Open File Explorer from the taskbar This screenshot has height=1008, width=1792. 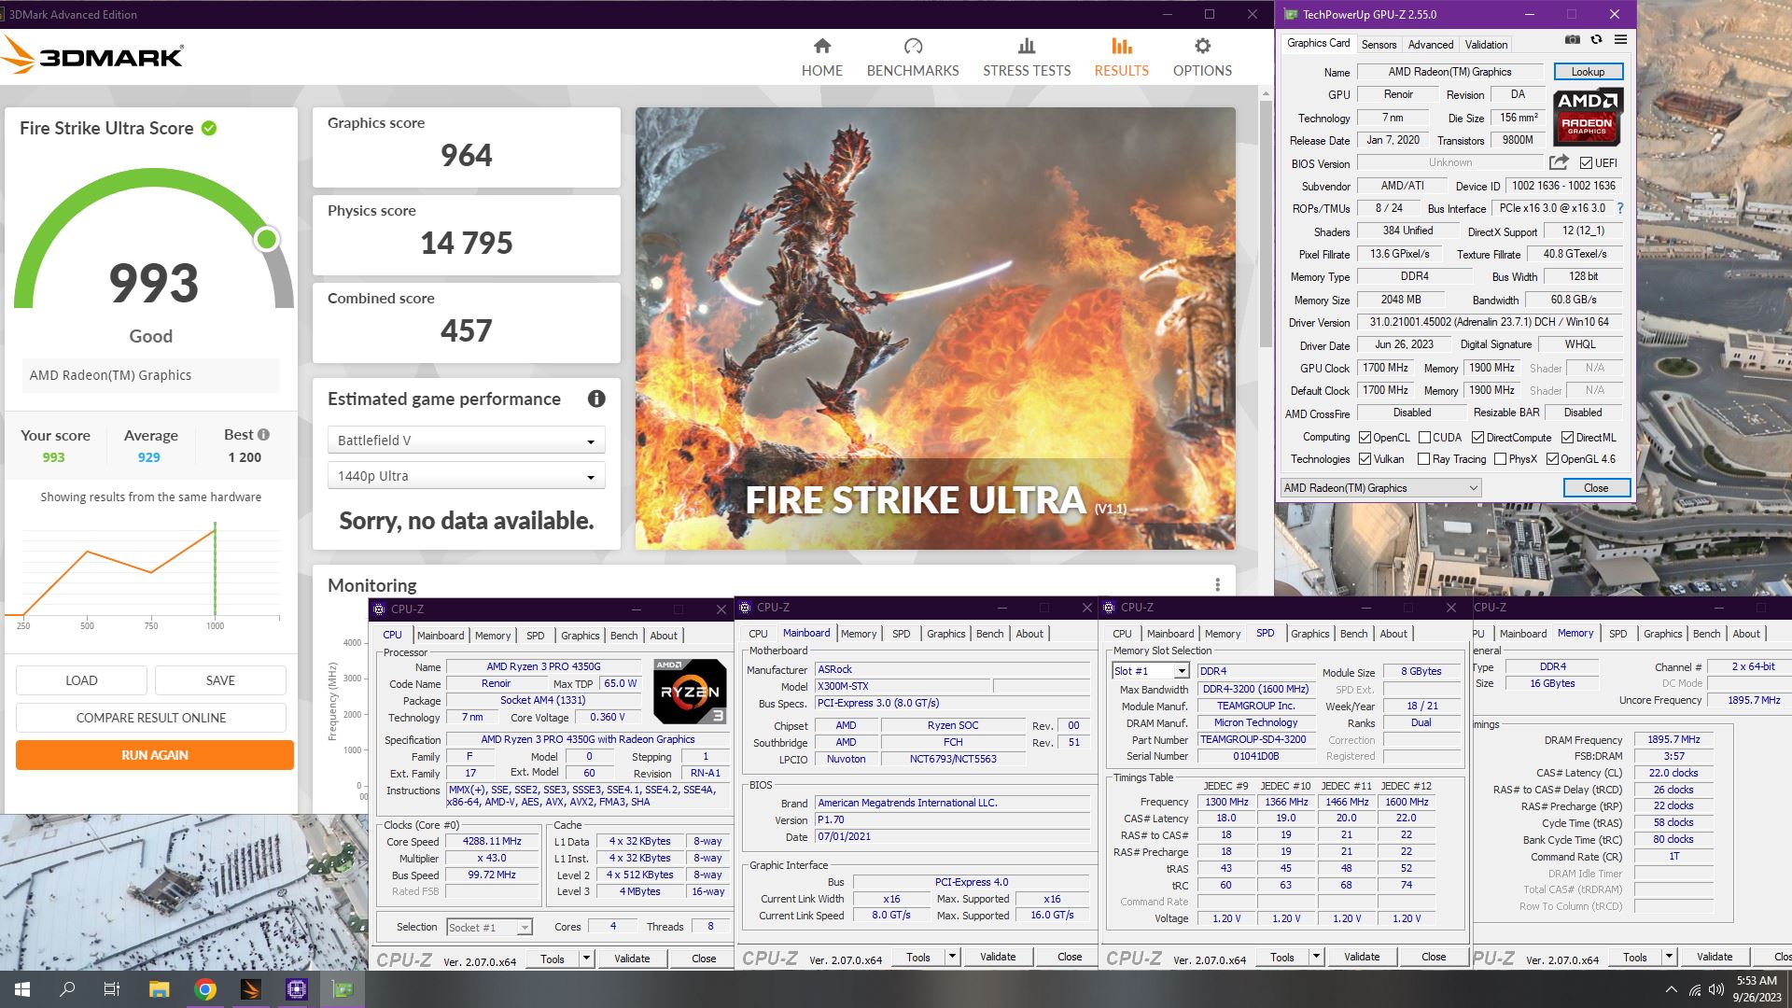[x=159, y=989]
